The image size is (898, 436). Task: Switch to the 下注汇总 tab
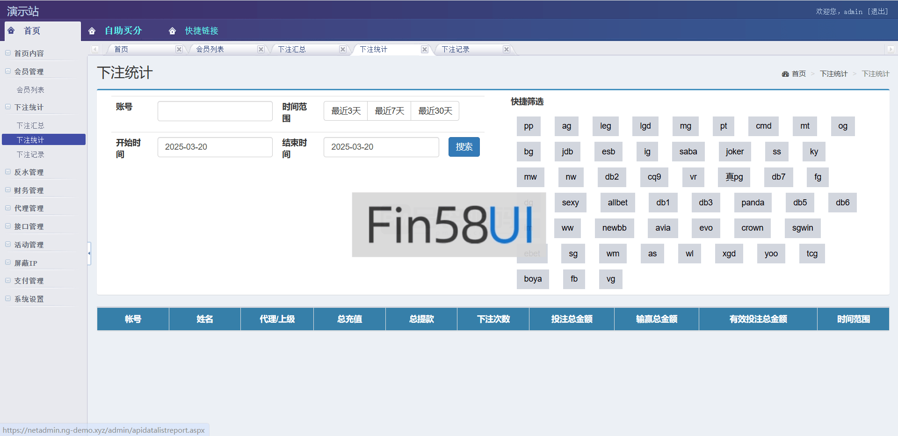tap(292, 49)
